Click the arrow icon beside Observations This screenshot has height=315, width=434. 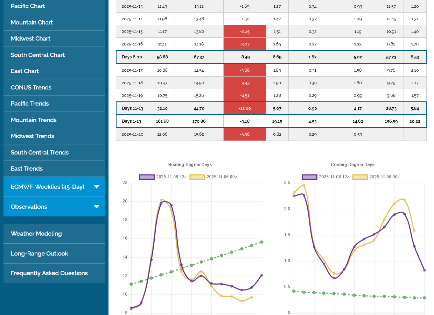pos(97,207)
